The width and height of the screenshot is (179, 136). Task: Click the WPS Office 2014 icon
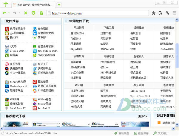(35, 51)
